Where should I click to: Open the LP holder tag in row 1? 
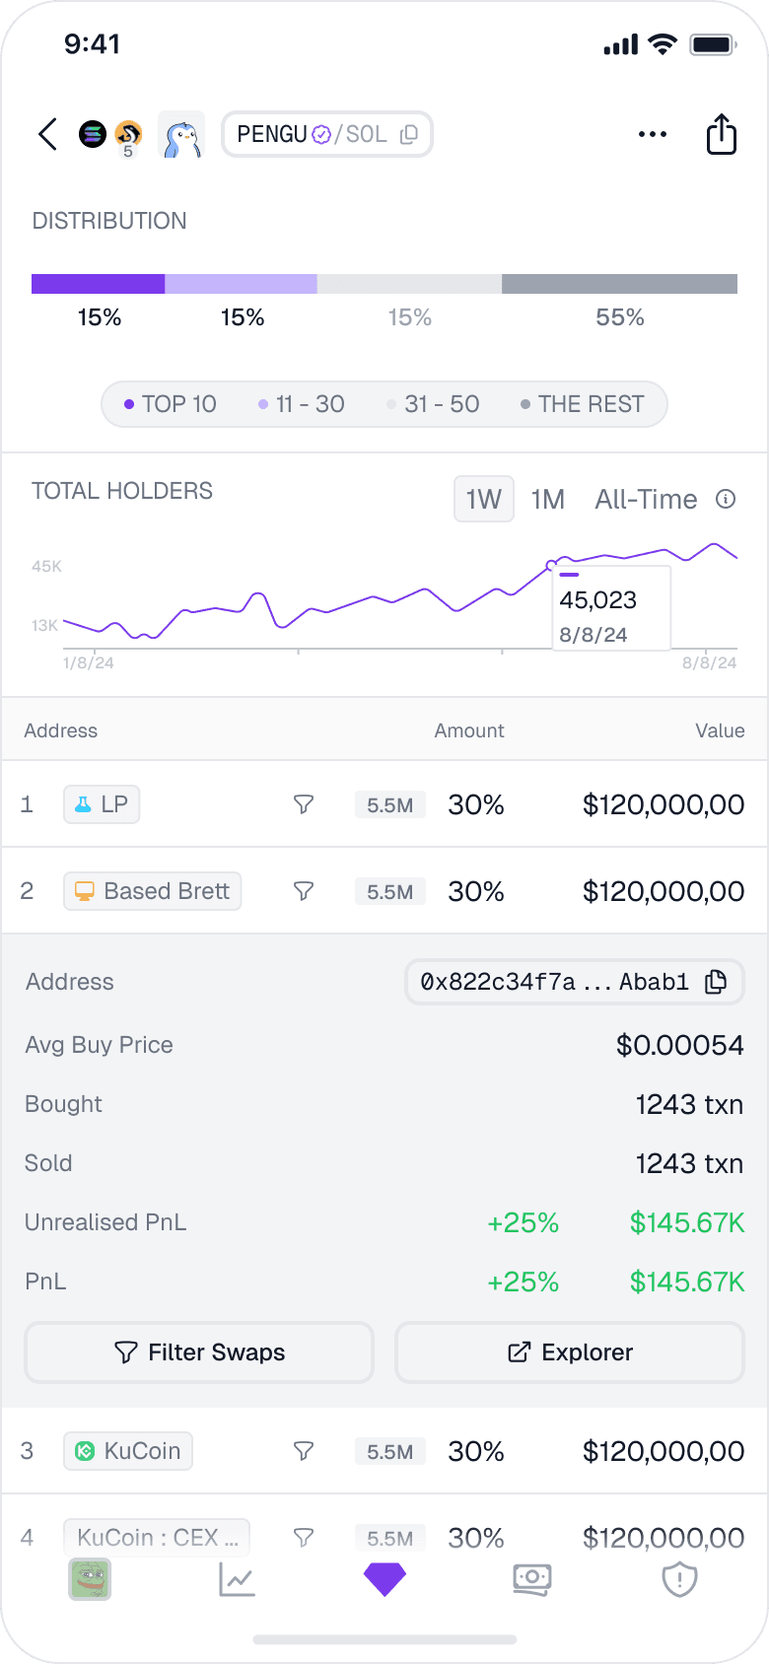102,804
